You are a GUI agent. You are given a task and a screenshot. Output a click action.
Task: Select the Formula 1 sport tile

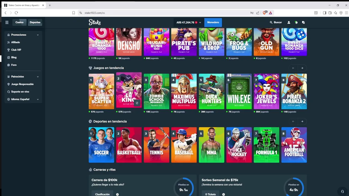point(267,145)
